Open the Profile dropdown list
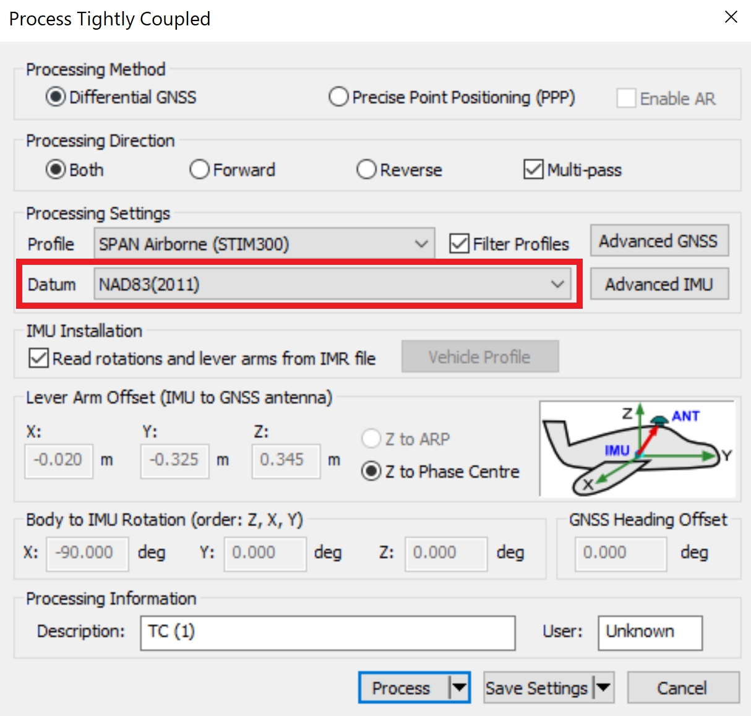 264,244
